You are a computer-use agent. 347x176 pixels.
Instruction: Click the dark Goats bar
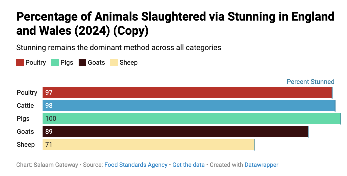coord(175,132)
